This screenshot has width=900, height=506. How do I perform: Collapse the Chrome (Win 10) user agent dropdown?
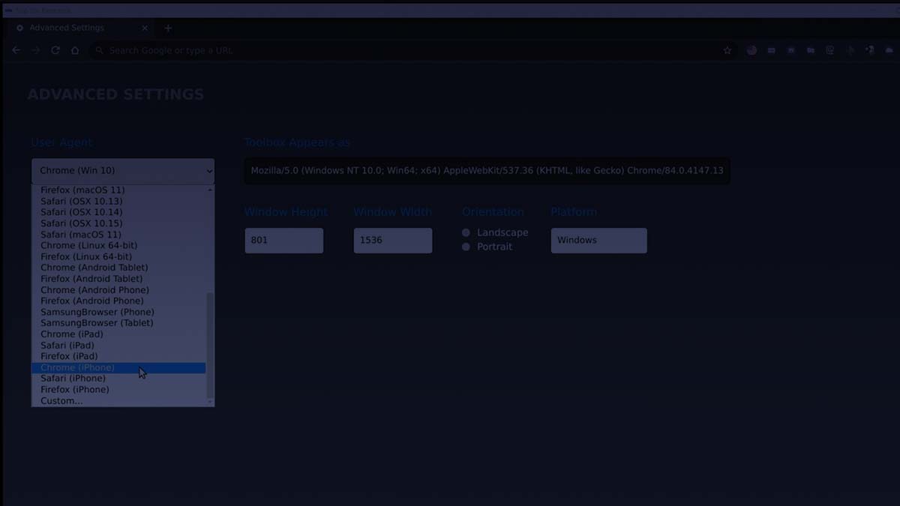click(x=123, y=171)
